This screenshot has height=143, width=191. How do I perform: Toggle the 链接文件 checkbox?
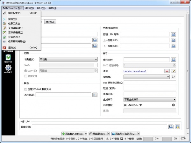(25, 76)
